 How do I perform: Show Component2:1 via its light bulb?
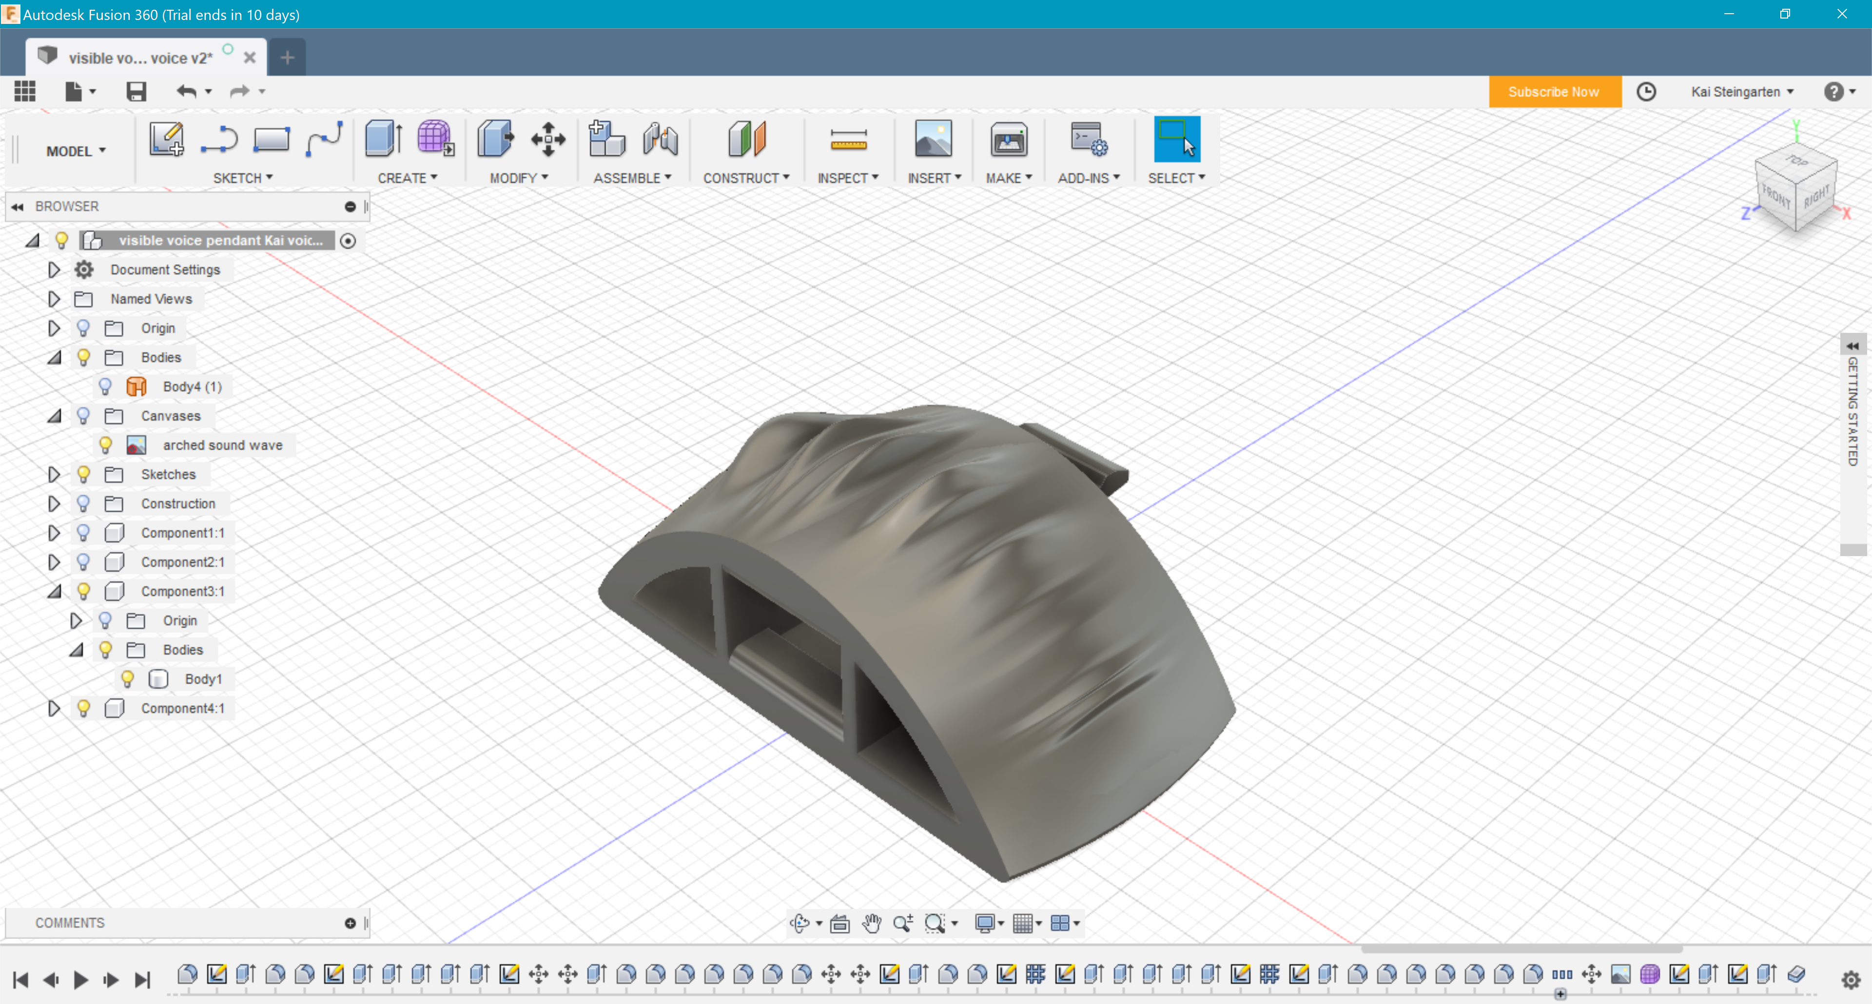point(83,561)
